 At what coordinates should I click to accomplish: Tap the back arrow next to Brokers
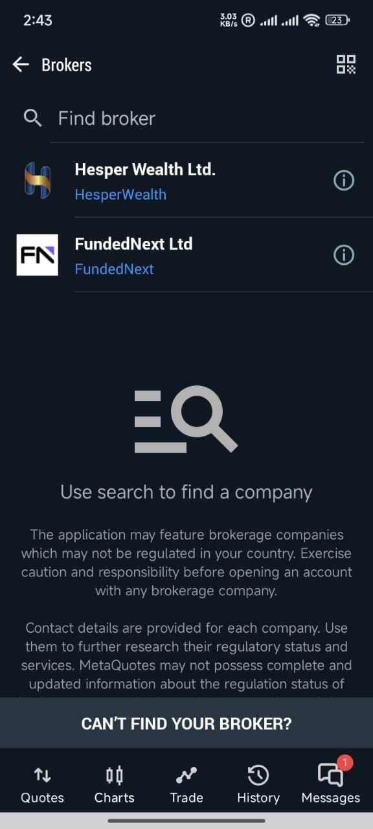21,64
